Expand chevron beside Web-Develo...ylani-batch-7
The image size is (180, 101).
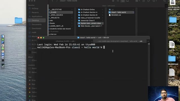tap(102, 26)
